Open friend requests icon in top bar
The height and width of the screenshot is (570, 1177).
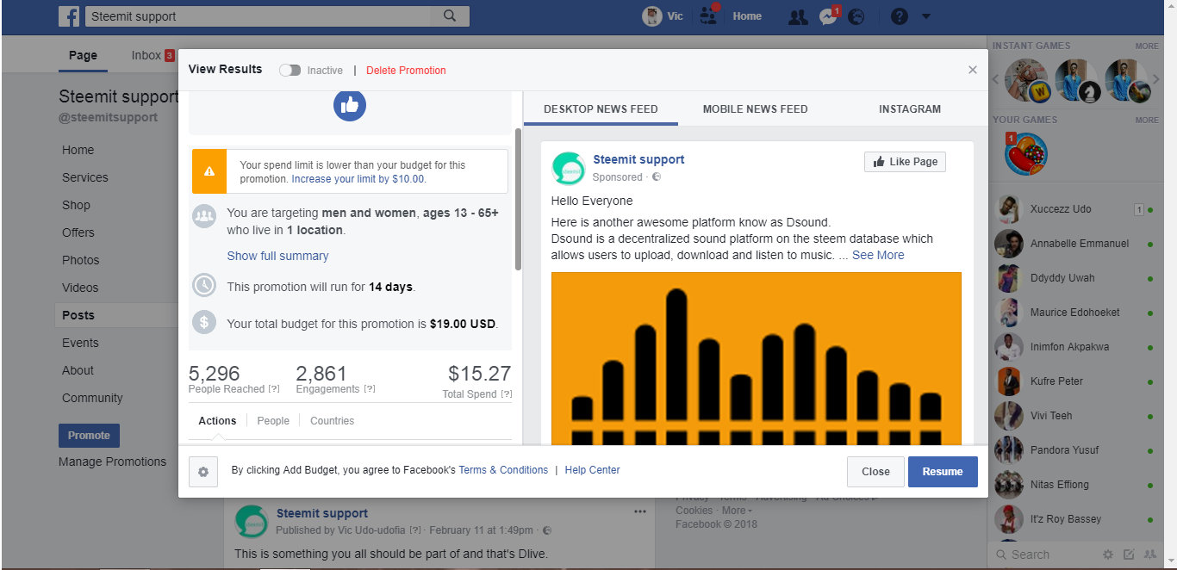coord(799,16)
